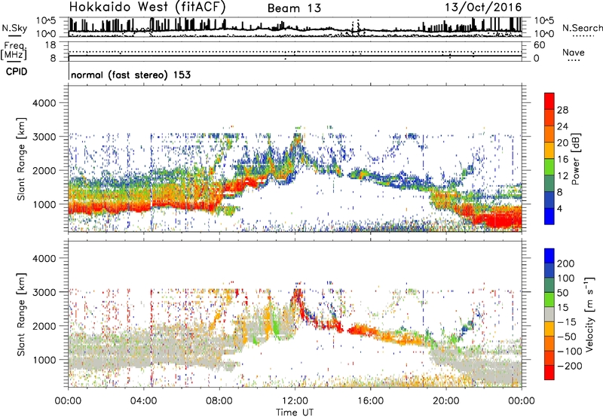The image size is (603, 417).
Task: Click the '60' Nave axis tick
Action: (539, 45)
